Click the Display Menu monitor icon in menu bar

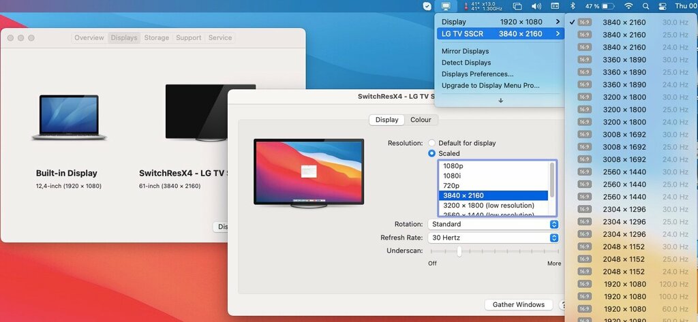446,6
